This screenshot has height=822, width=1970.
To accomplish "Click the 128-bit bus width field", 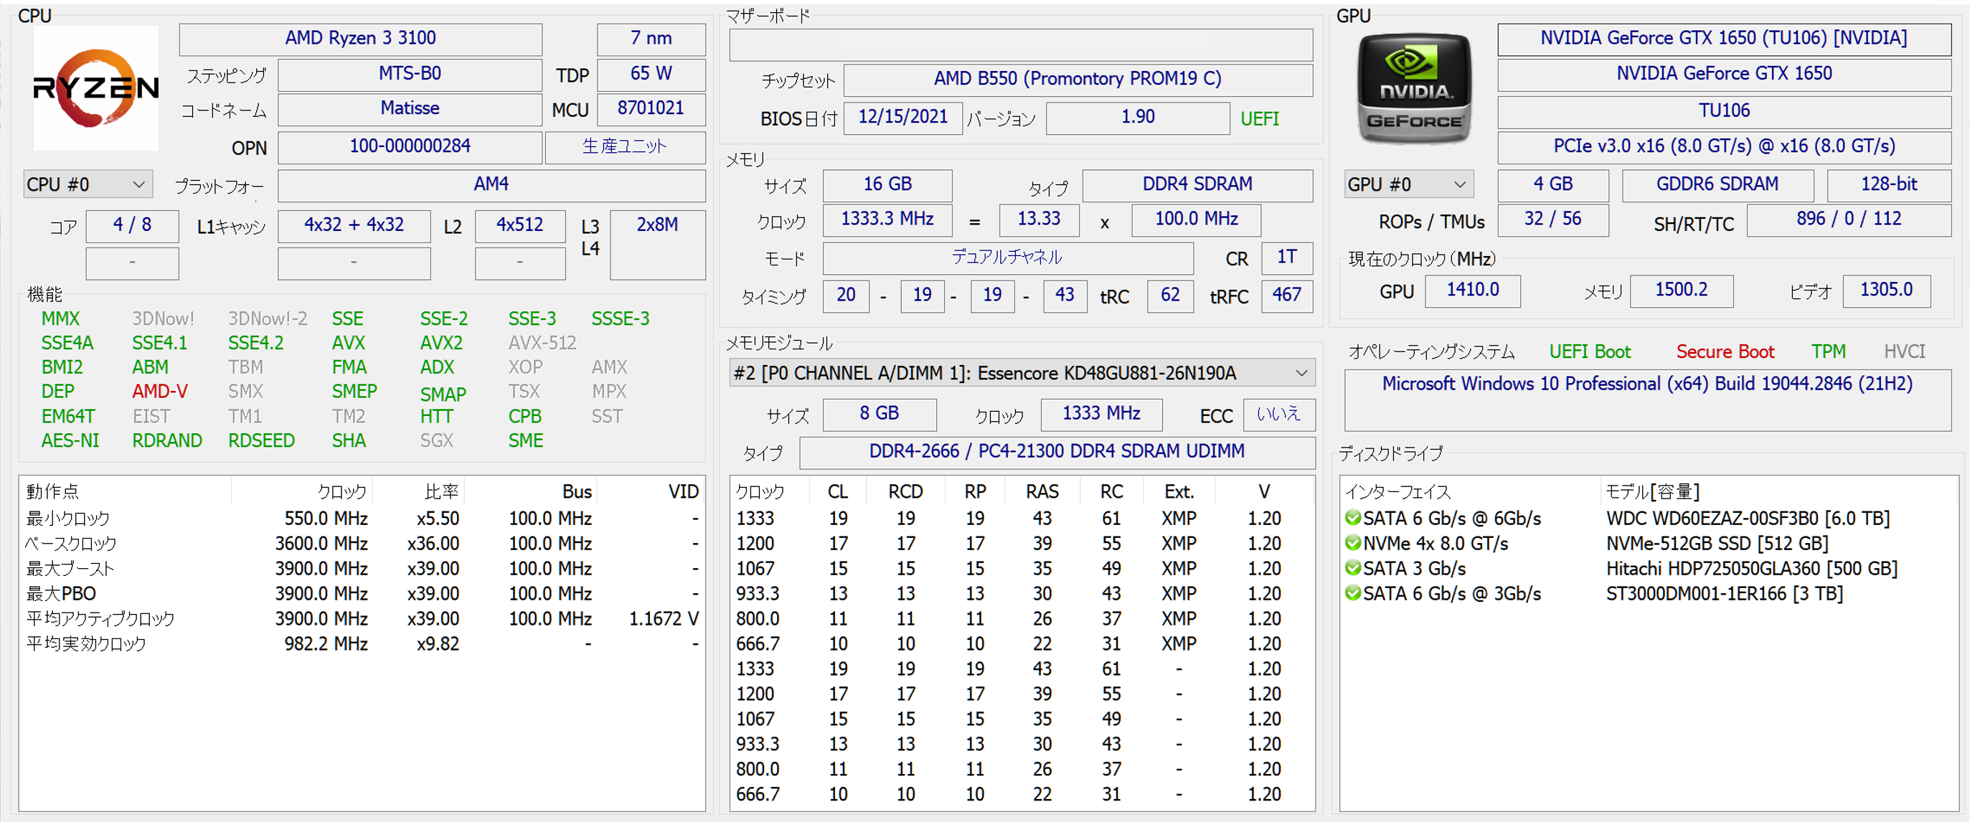I will [x=1888, y=184].
